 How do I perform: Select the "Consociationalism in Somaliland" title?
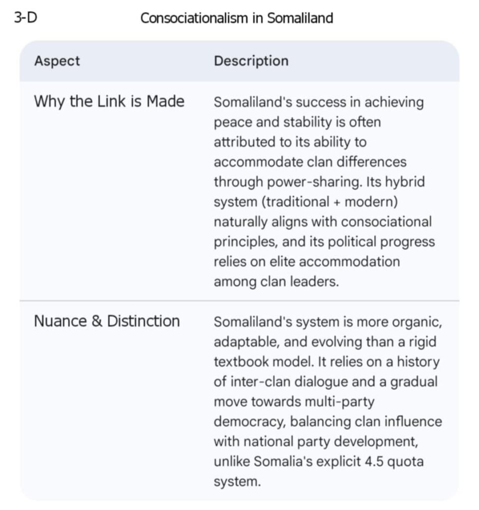tap(236, 18)
